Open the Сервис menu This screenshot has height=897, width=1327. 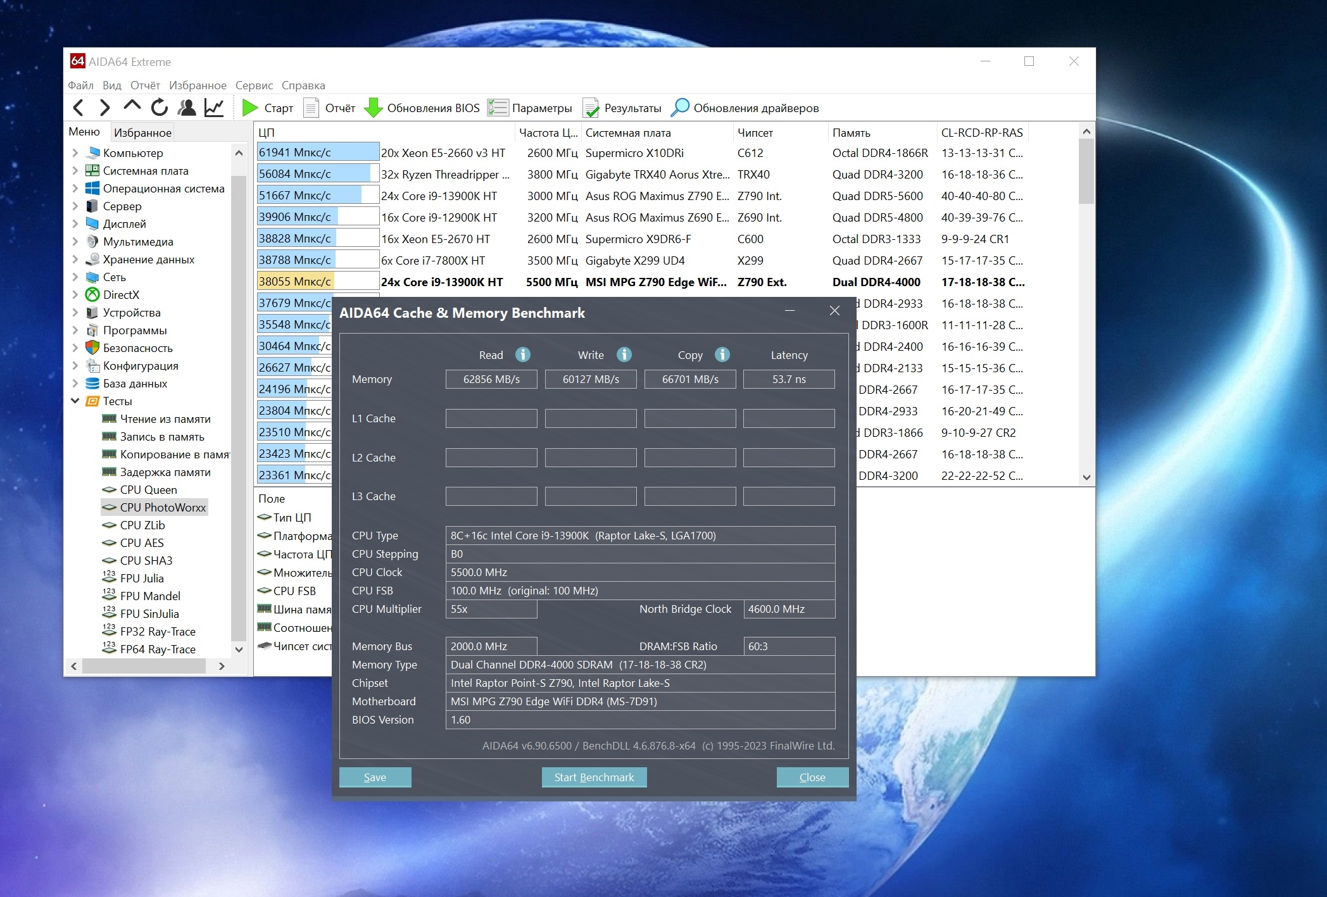254,85
